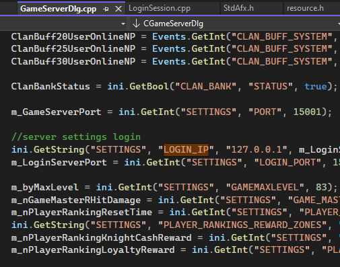340x267 pixels.
Task: Pin the GameServerDlg.cpp tab
Action: coord(106,9)
